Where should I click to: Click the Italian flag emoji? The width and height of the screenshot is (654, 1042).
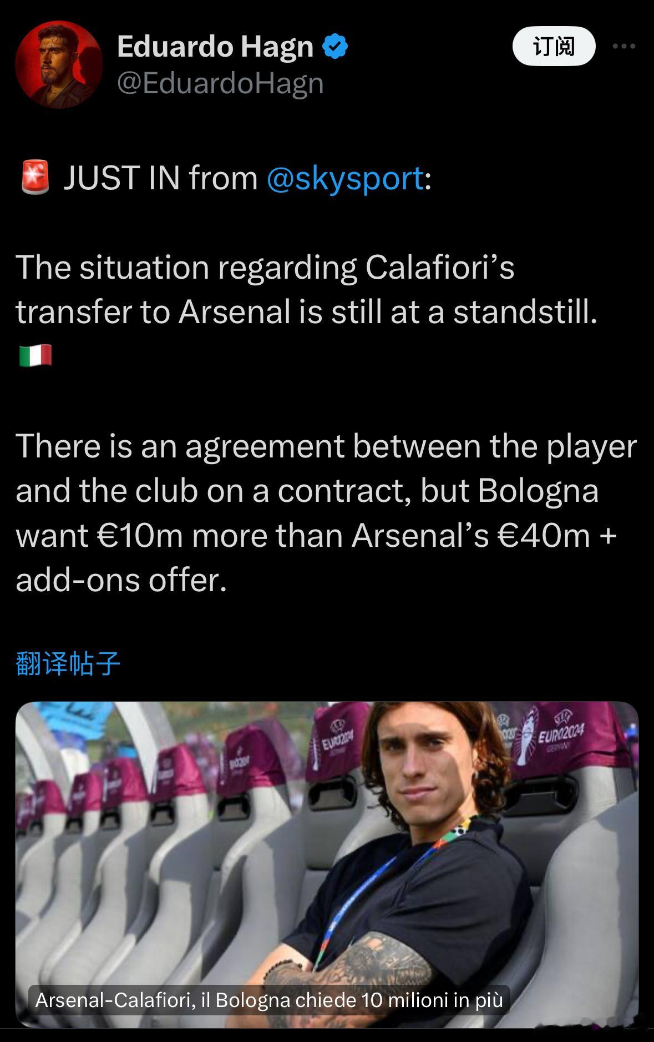(x=36, y=355)
